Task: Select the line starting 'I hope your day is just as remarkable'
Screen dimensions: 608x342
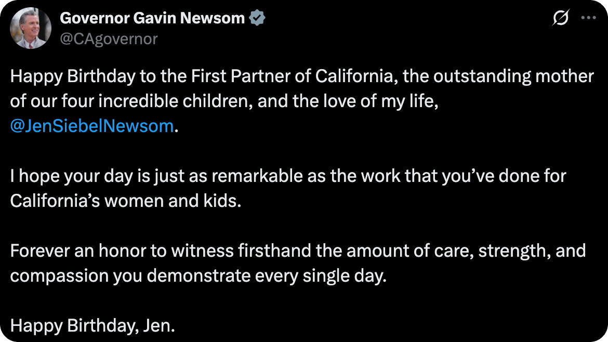Action: click(288, 176)
